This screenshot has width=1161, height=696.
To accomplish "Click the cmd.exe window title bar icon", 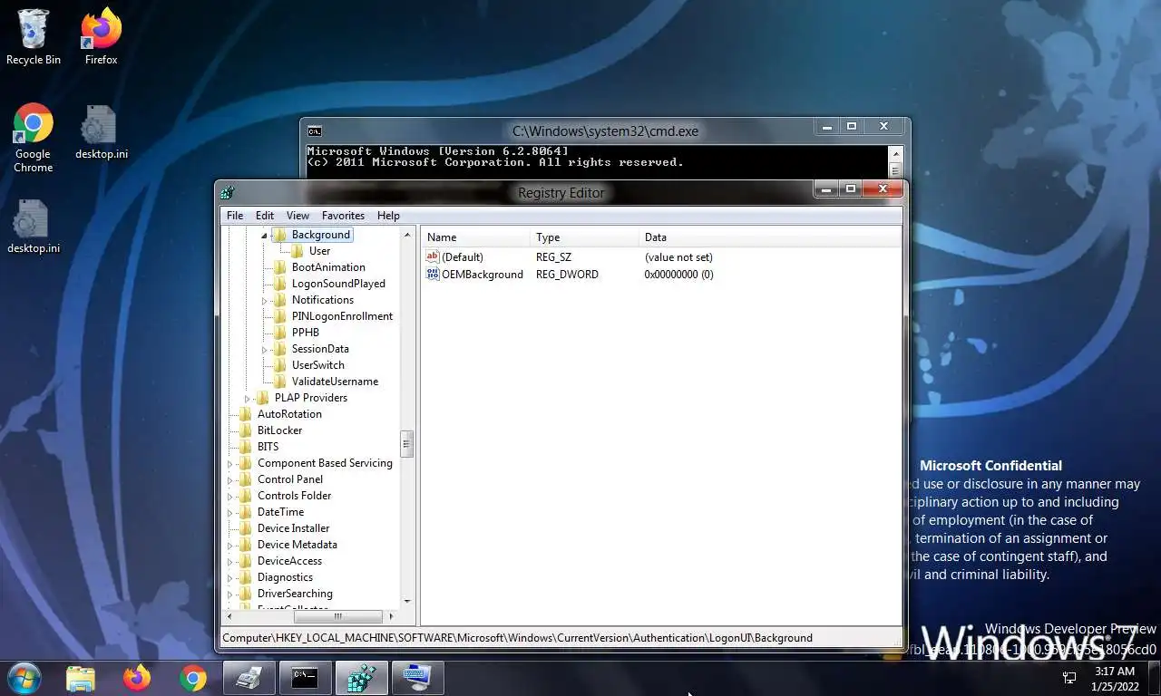I will click(x=315, y=130).
